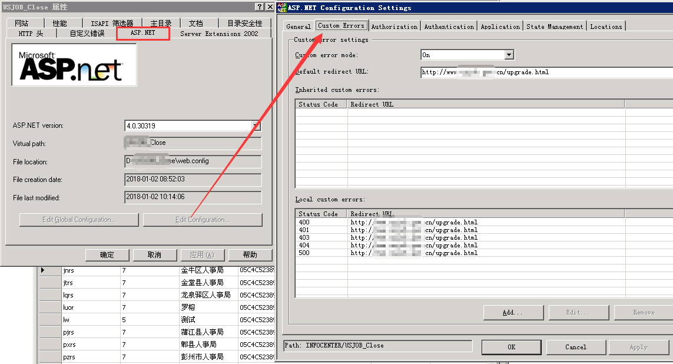Select the ASP.NET tab
The height and width of the screenshot is (364, 673).
point(143,32)
